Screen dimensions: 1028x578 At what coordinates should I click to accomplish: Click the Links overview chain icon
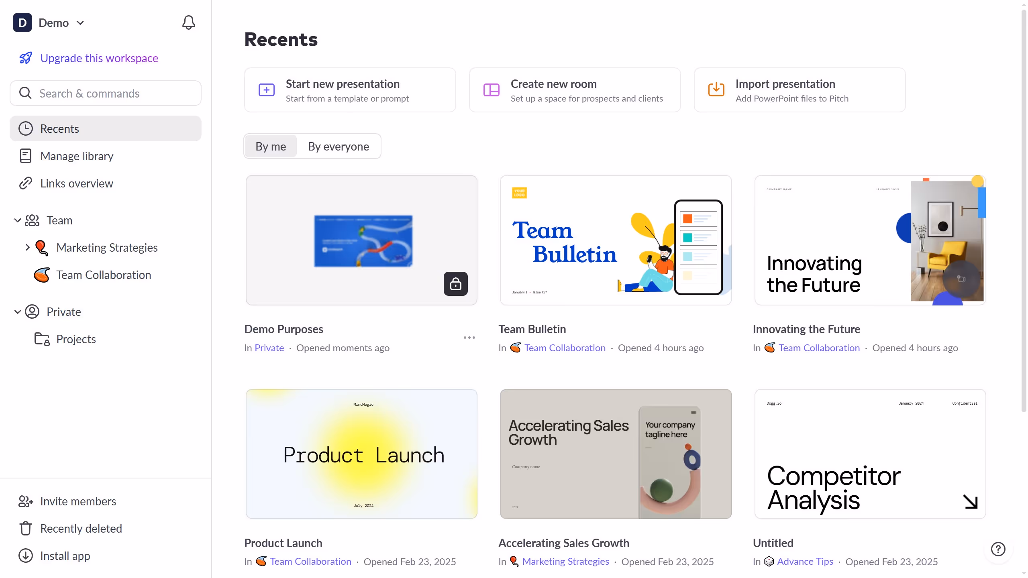(x=26, y=183)
